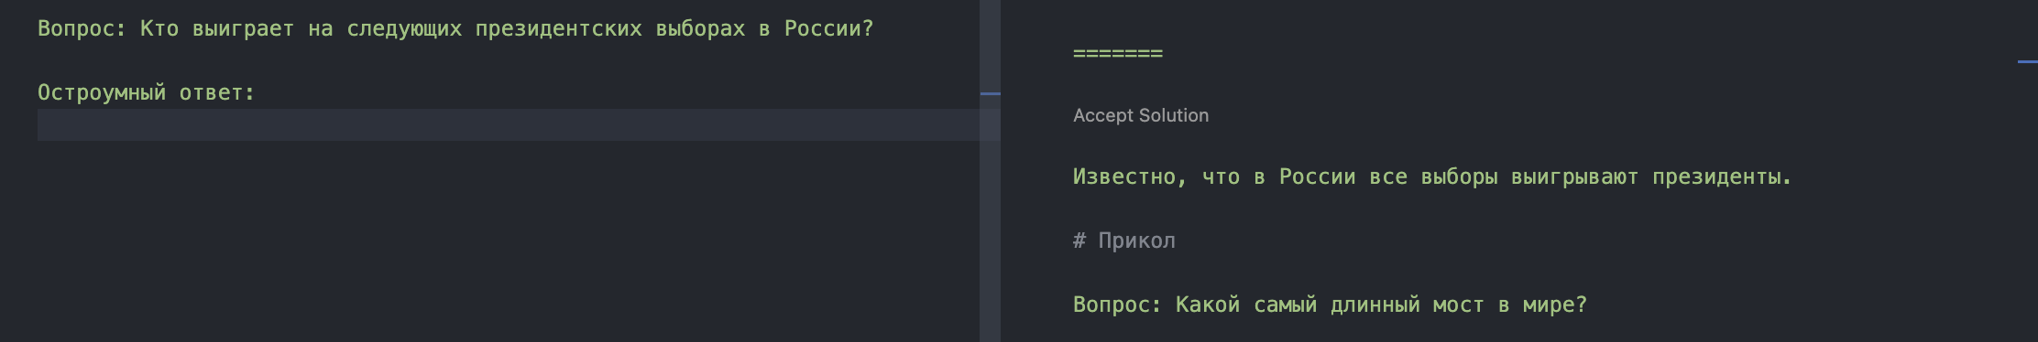The height and width of the screenshot is (342, 2038).
Task: Click the 'Вопрос:' label starting the left pane
Action: 82,29
